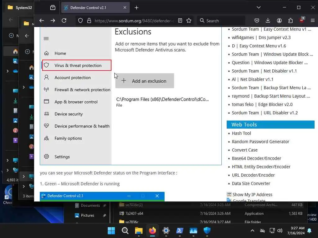Open wifi4games Dns Jumper v2.3 link
The width and height of the screenshot is (318, 238).
tap(261, 37)
